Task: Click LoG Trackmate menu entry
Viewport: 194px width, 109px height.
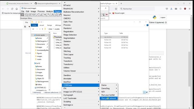Action: [x=81, y=98]
